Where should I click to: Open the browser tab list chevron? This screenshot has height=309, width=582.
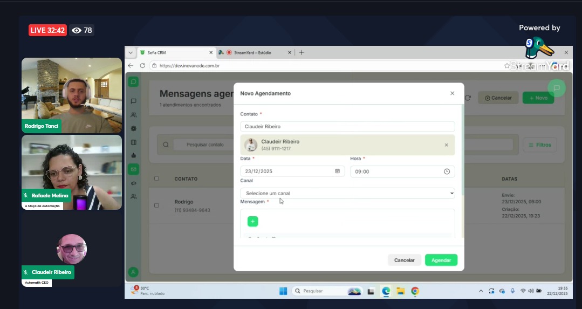tap(131, 52)
